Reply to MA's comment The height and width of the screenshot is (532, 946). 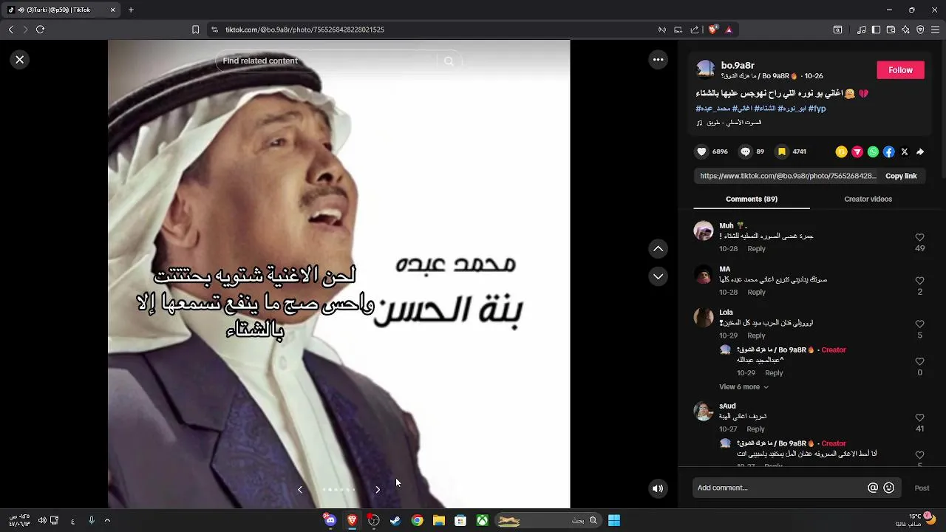coord(756,293)
